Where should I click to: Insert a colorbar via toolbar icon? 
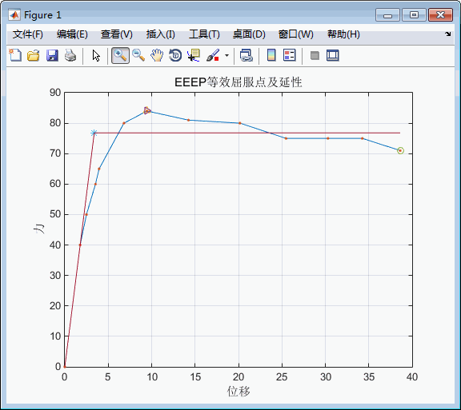[271, 55]
